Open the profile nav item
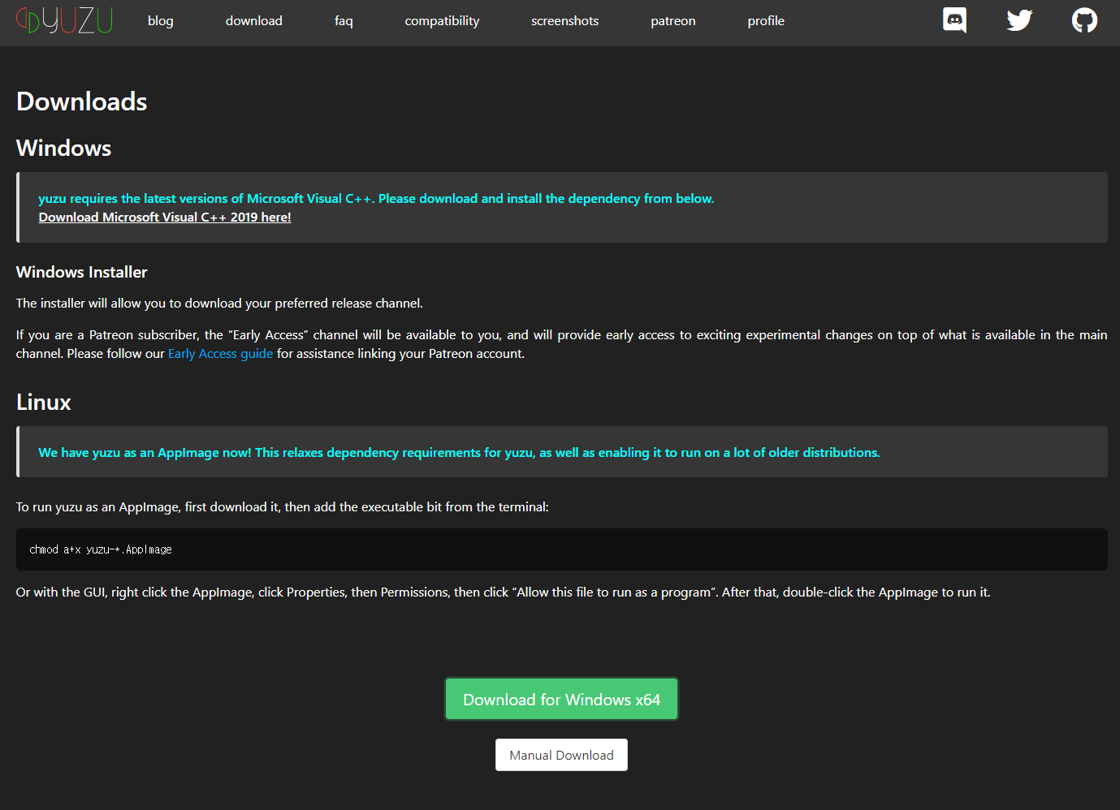This screenshot has width=1120, height=810. pos(766,21)
